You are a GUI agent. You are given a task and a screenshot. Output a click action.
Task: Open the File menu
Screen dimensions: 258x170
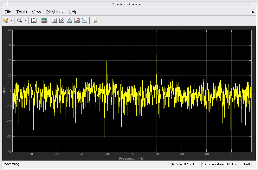[8, 12]
